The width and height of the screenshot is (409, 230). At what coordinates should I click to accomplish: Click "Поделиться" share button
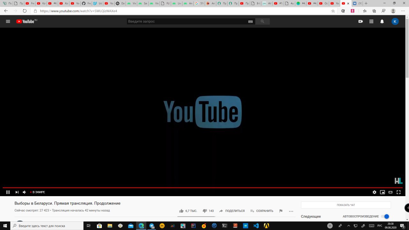232,211
